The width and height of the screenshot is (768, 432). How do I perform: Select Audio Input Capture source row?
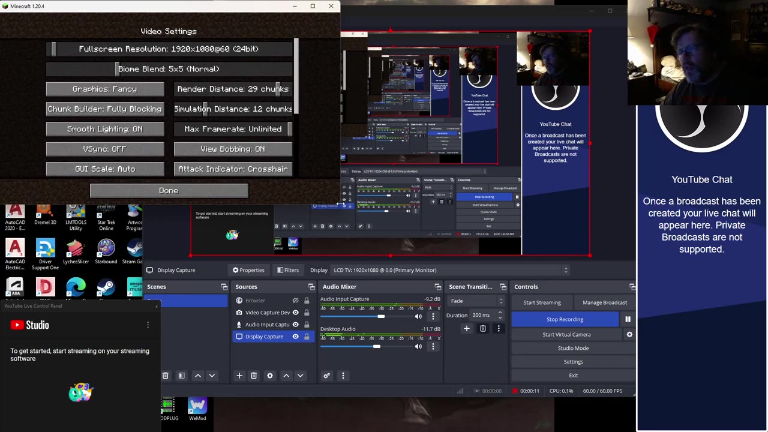tap(273, 325)
